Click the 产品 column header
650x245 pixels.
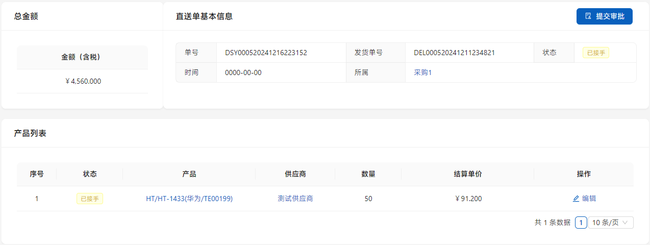(189, 174)
